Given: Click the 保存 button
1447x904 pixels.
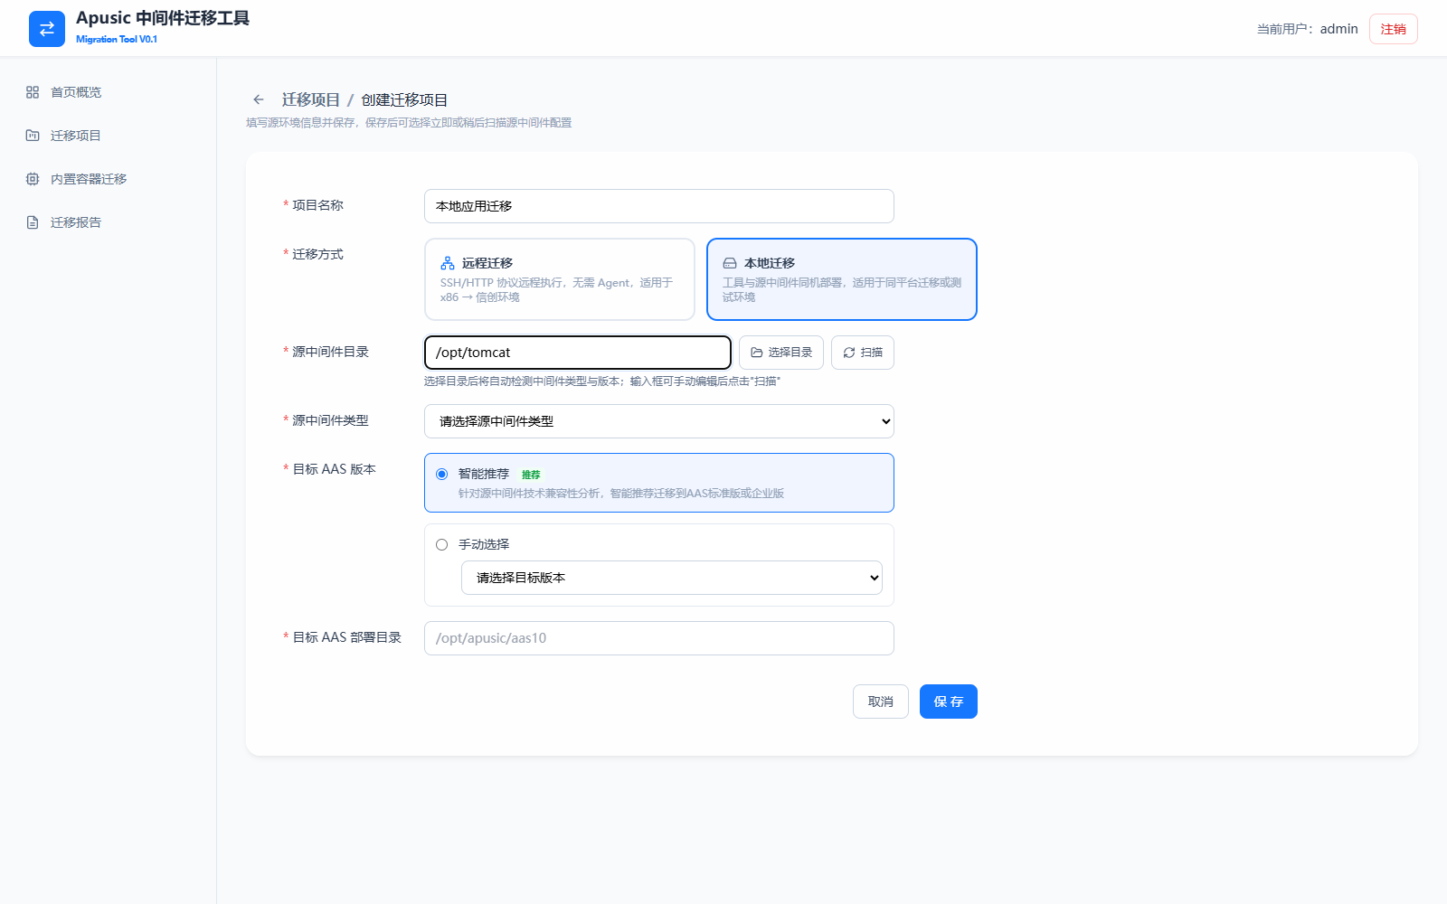Looking at the screenshot, I should tap(949, 702).
